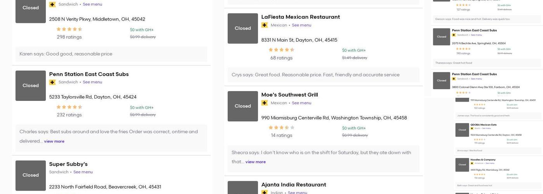Open See menu for LaFiesta Mexican Restaurant

[301, 25]
